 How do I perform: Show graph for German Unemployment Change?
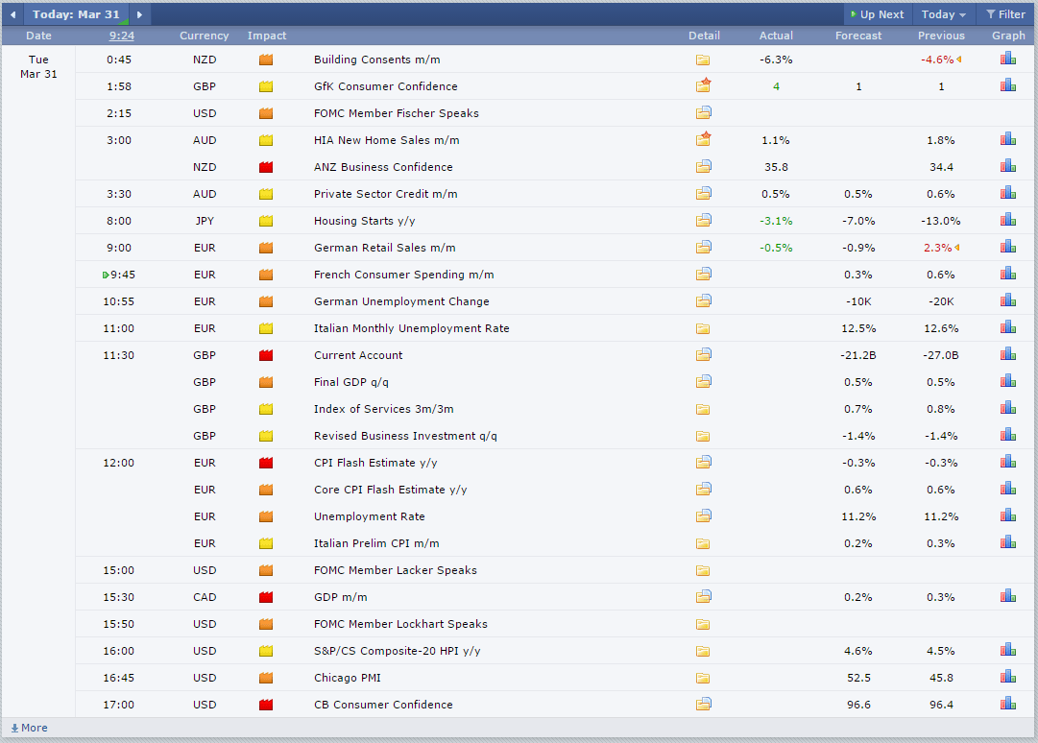[1007, 300]
